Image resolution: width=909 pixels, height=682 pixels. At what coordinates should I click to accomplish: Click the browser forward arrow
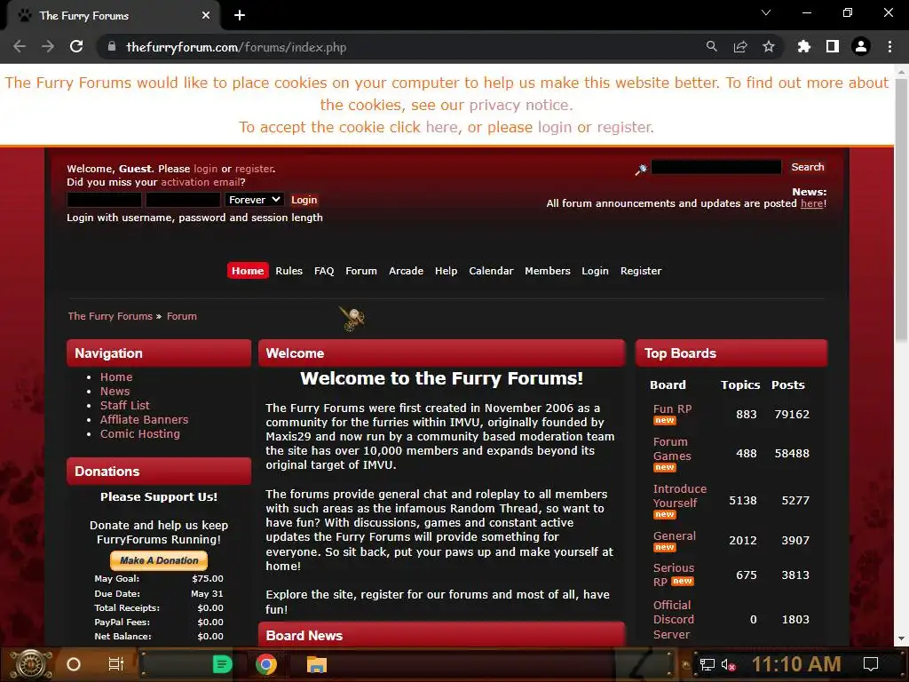coord(48,46)
